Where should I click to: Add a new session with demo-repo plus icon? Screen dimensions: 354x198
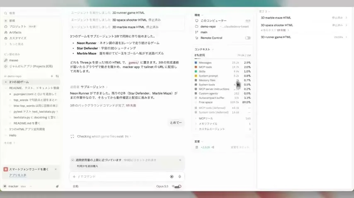52,76
